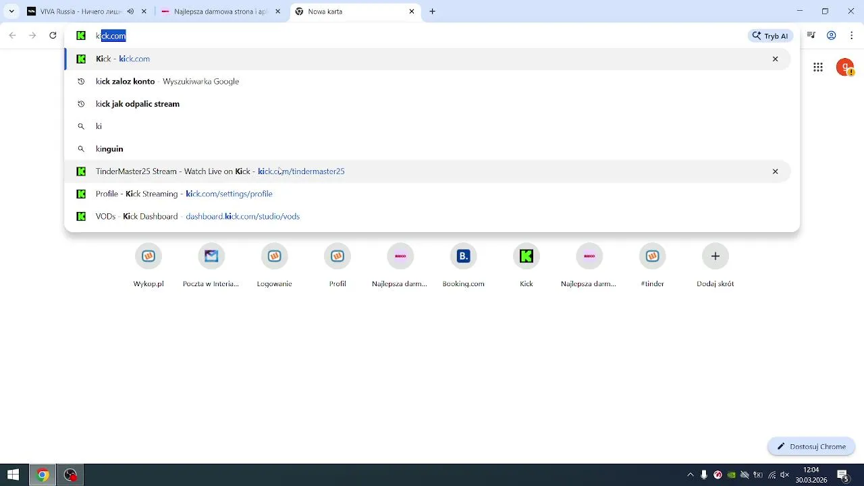Click the microphone icon in system tray
Viewport: 864px width, 486px height.
(704, 475)
